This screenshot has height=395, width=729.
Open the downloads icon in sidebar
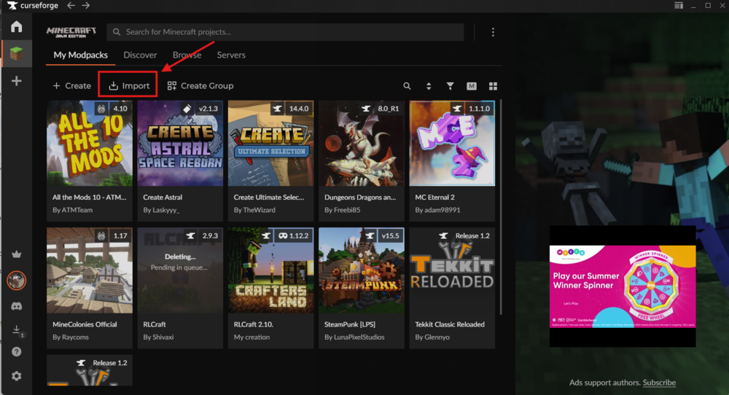point(16,330)
